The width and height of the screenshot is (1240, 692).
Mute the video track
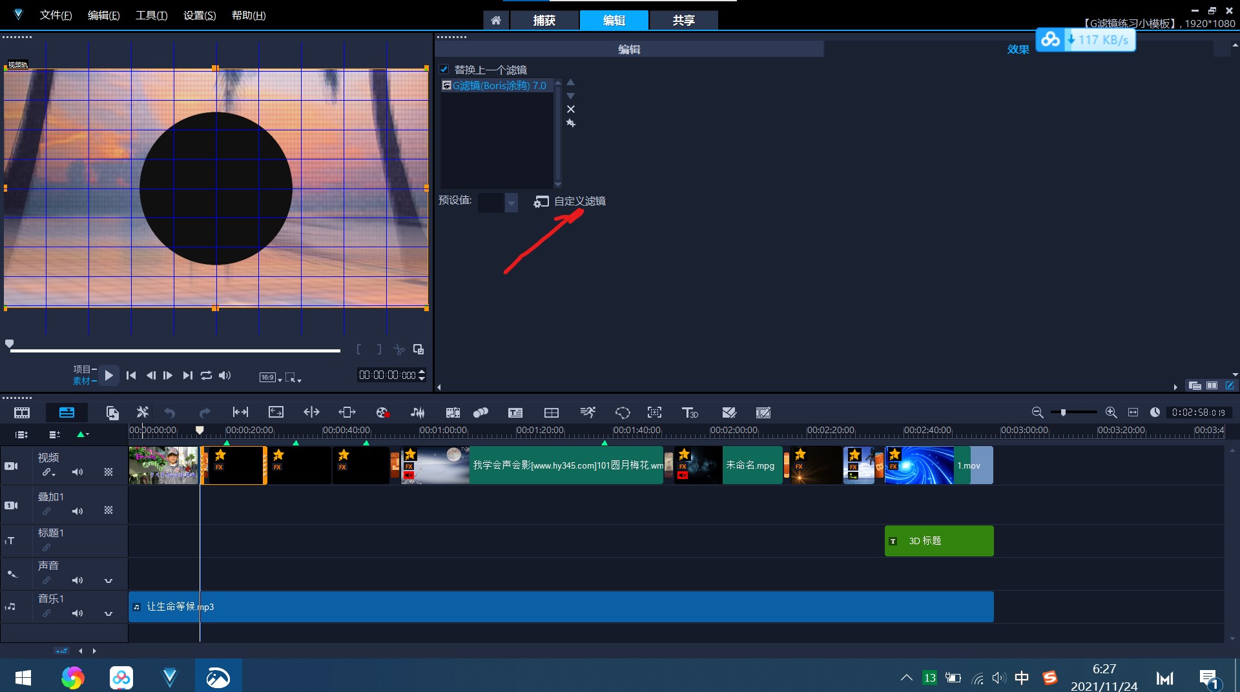77,472
